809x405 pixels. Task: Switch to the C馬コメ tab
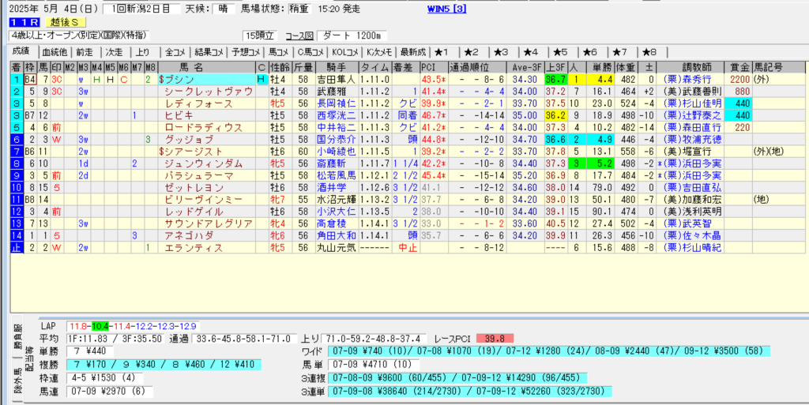point(310,52)
